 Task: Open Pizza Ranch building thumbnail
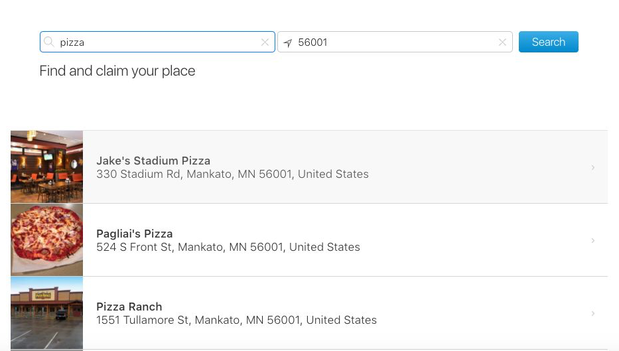(x=46, y=313)
